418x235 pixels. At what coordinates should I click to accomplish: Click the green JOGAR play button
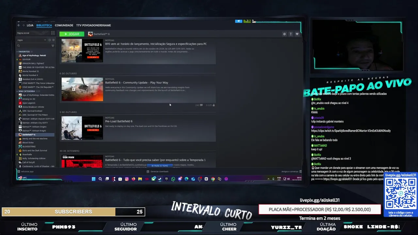[x=72, y=34]
